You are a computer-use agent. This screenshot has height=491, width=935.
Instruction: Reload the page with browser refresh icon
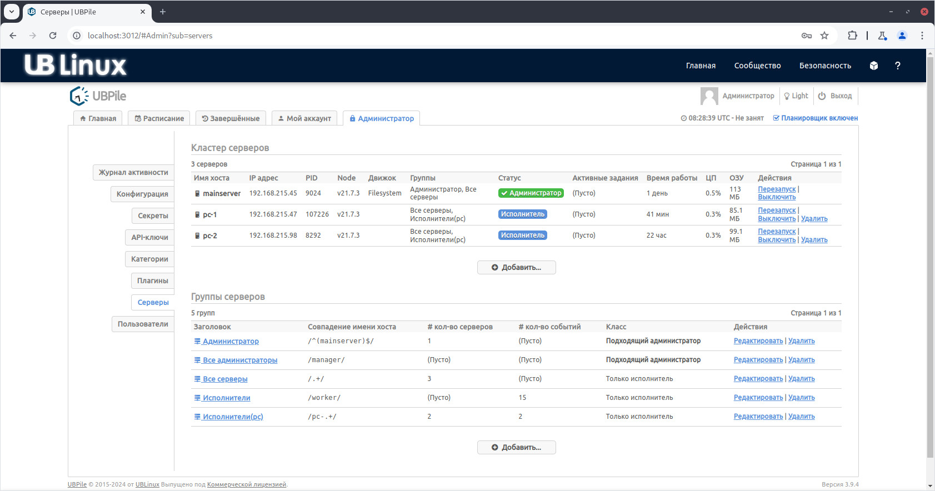pos(53,36)
